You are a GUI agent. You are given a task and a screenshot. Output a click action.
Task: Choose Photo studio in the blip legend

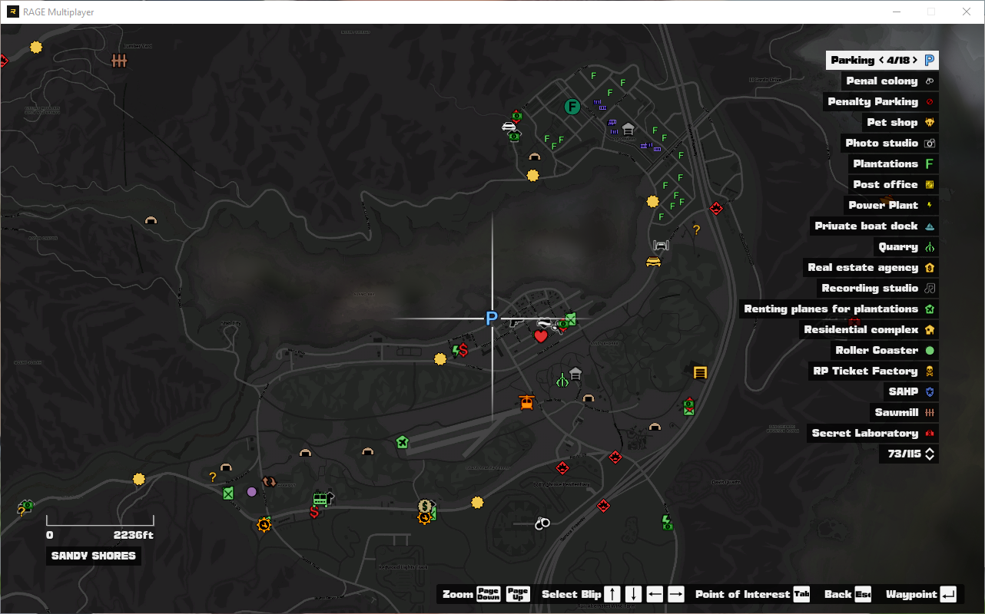click(x=889, y=143)
